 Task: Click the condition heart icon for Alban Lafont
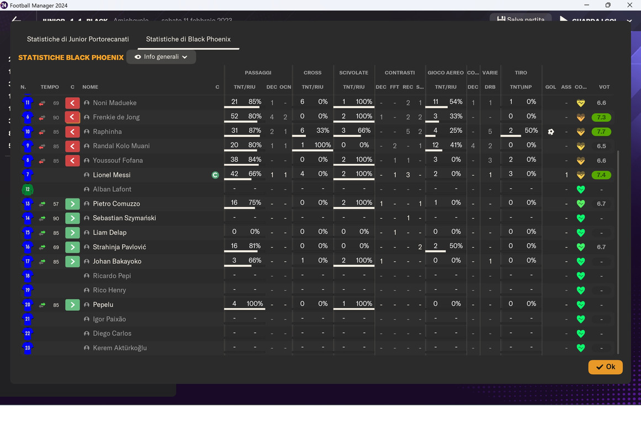(580, 190)
